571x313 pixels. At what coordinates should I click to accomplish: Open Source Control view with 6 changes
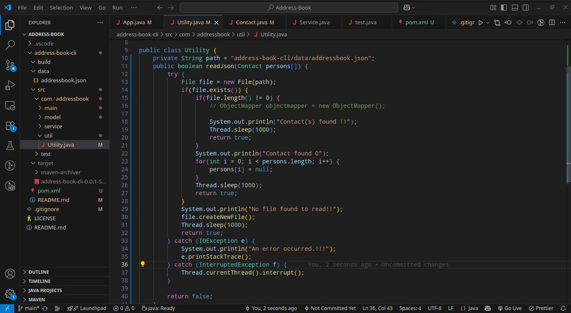click(10, 65)
